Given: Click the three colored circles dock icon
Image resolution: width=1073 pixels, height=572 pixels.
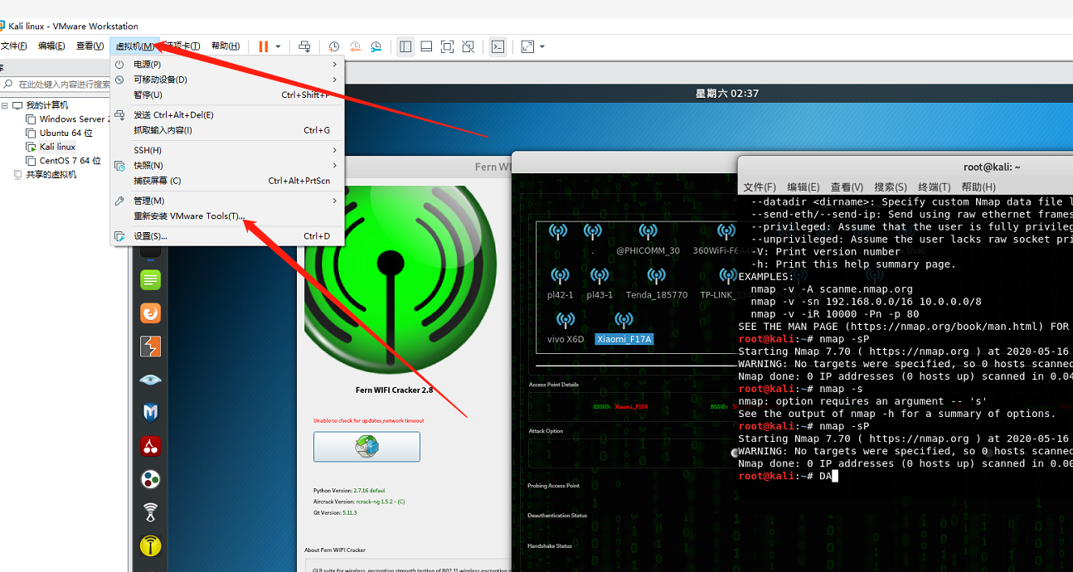Looking at the screenshot, I should coord(150,479).
